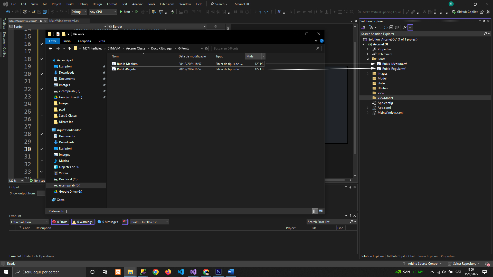The width and height of the screenshot is (493, 277).
Task: Click the green Start debugging button
Action: [x=121, y=12]
